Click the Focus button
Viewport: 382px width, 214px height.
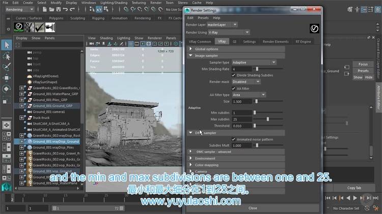(x=363, y=65)
